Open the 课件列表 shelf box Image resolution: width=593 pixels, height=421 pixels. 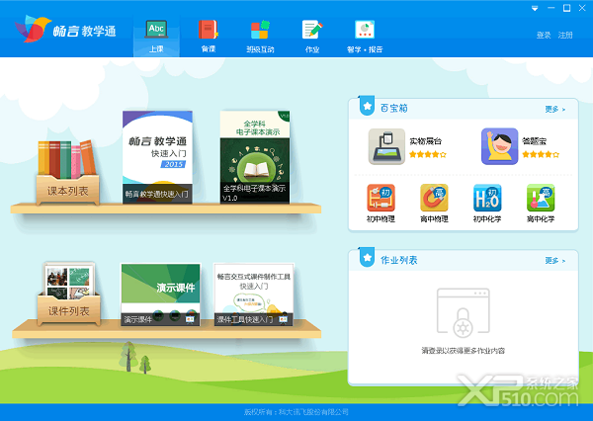pos(68,294)
